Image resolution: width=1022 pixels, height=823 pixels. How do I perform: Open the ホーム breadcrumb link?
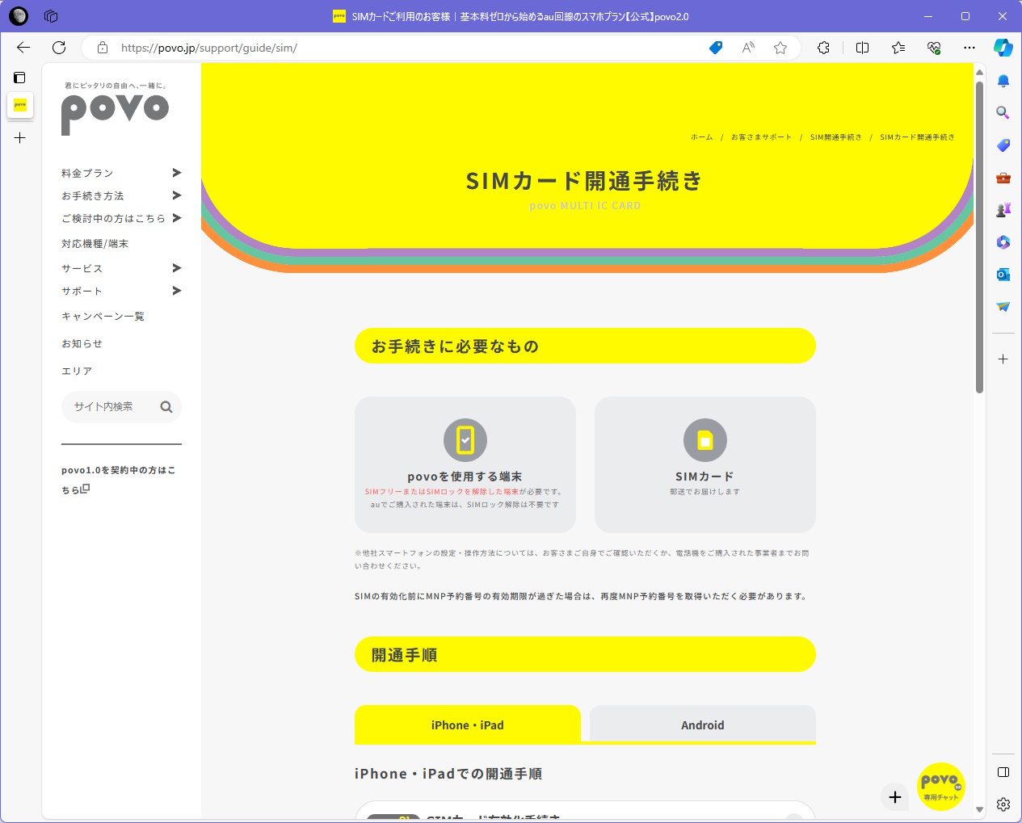(700, 136)
